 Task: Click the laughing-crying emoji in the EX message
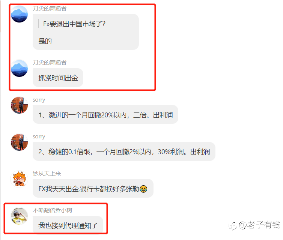click(x=143, y=189)
